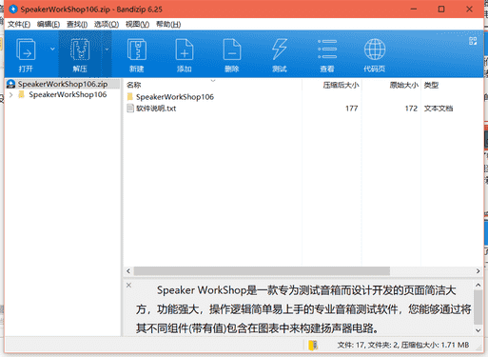
Task: Expand the SpeakerWorkShop106 tree folder chevron
Action: coord(11,94)
